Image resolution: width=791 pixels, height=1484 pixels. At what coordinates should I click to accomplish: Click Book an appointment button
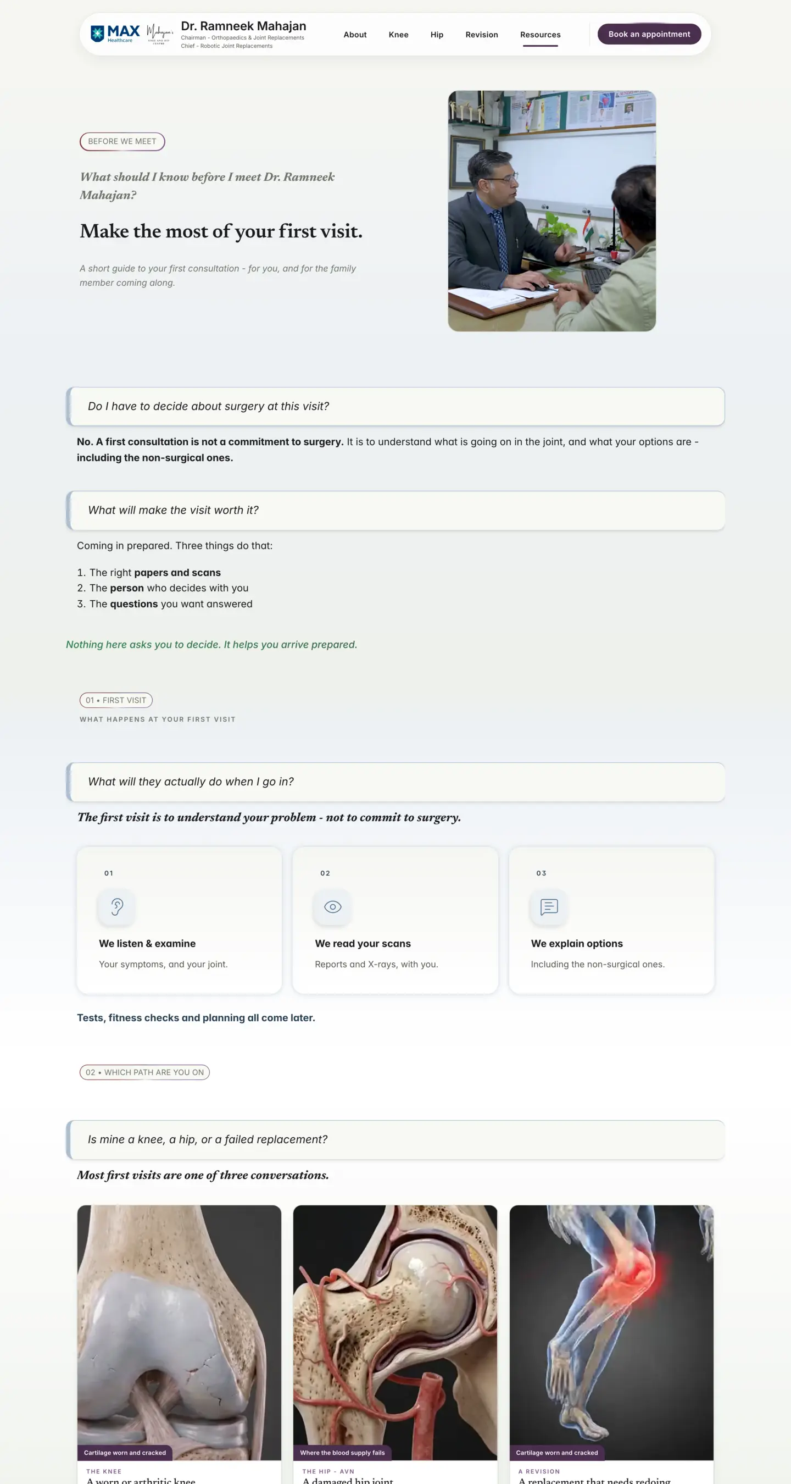coord(649,34)
